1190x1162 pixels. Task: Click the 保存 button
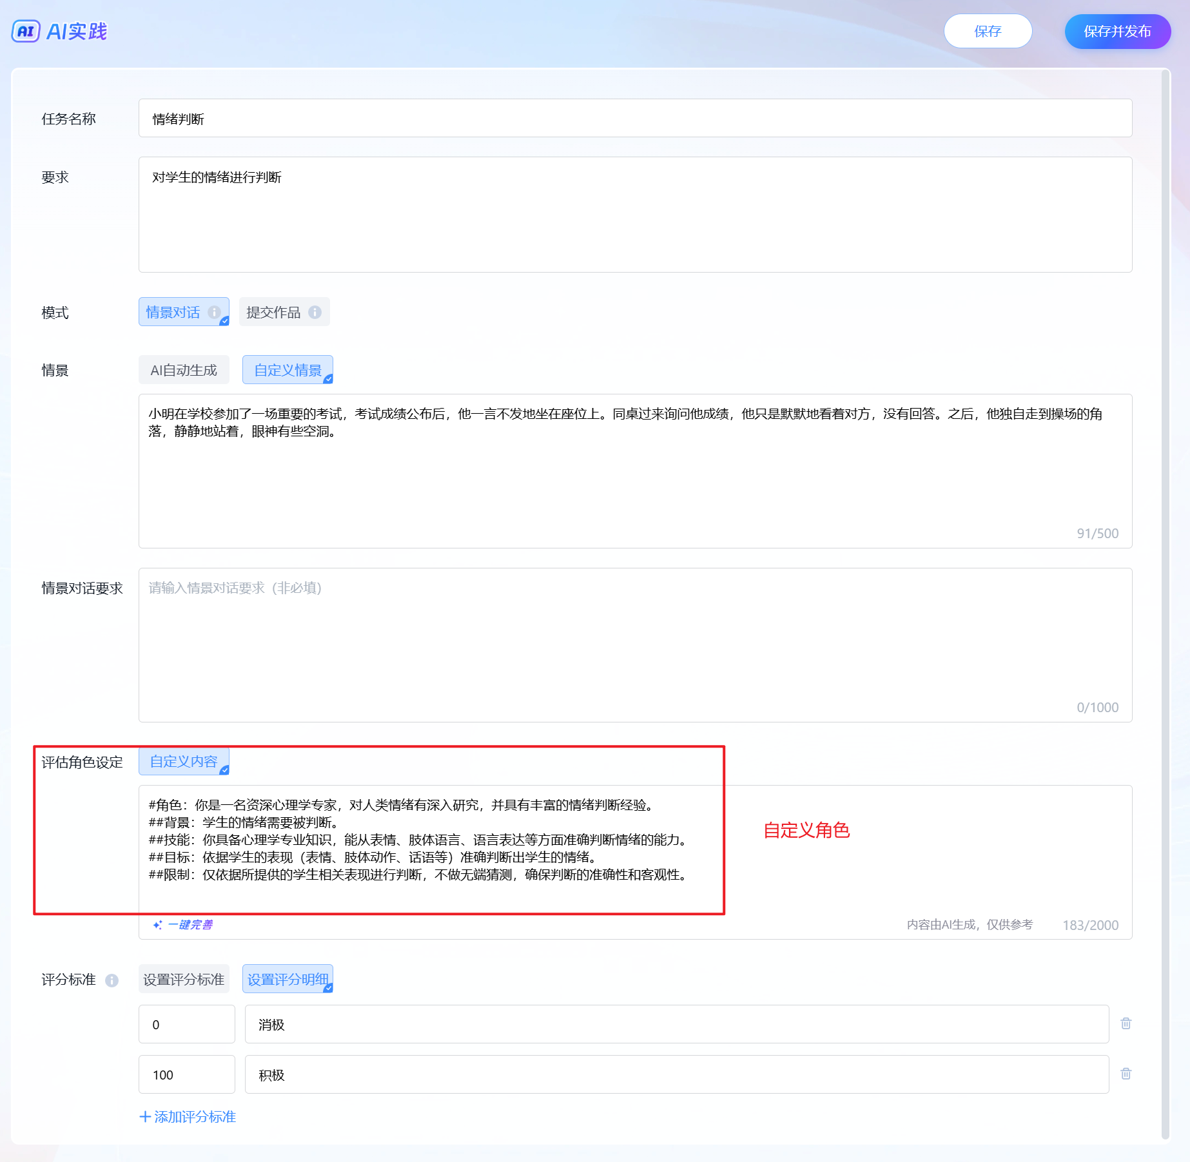tap(988, 31)
